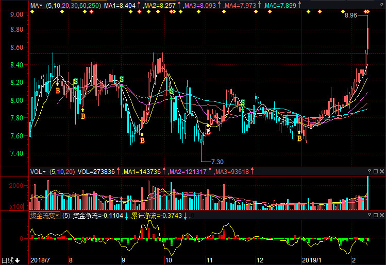Image resolution: width=386 pixels, height=265 pixels.
Task: Click the leftmost green S sell marker
Action: (76, 81)
